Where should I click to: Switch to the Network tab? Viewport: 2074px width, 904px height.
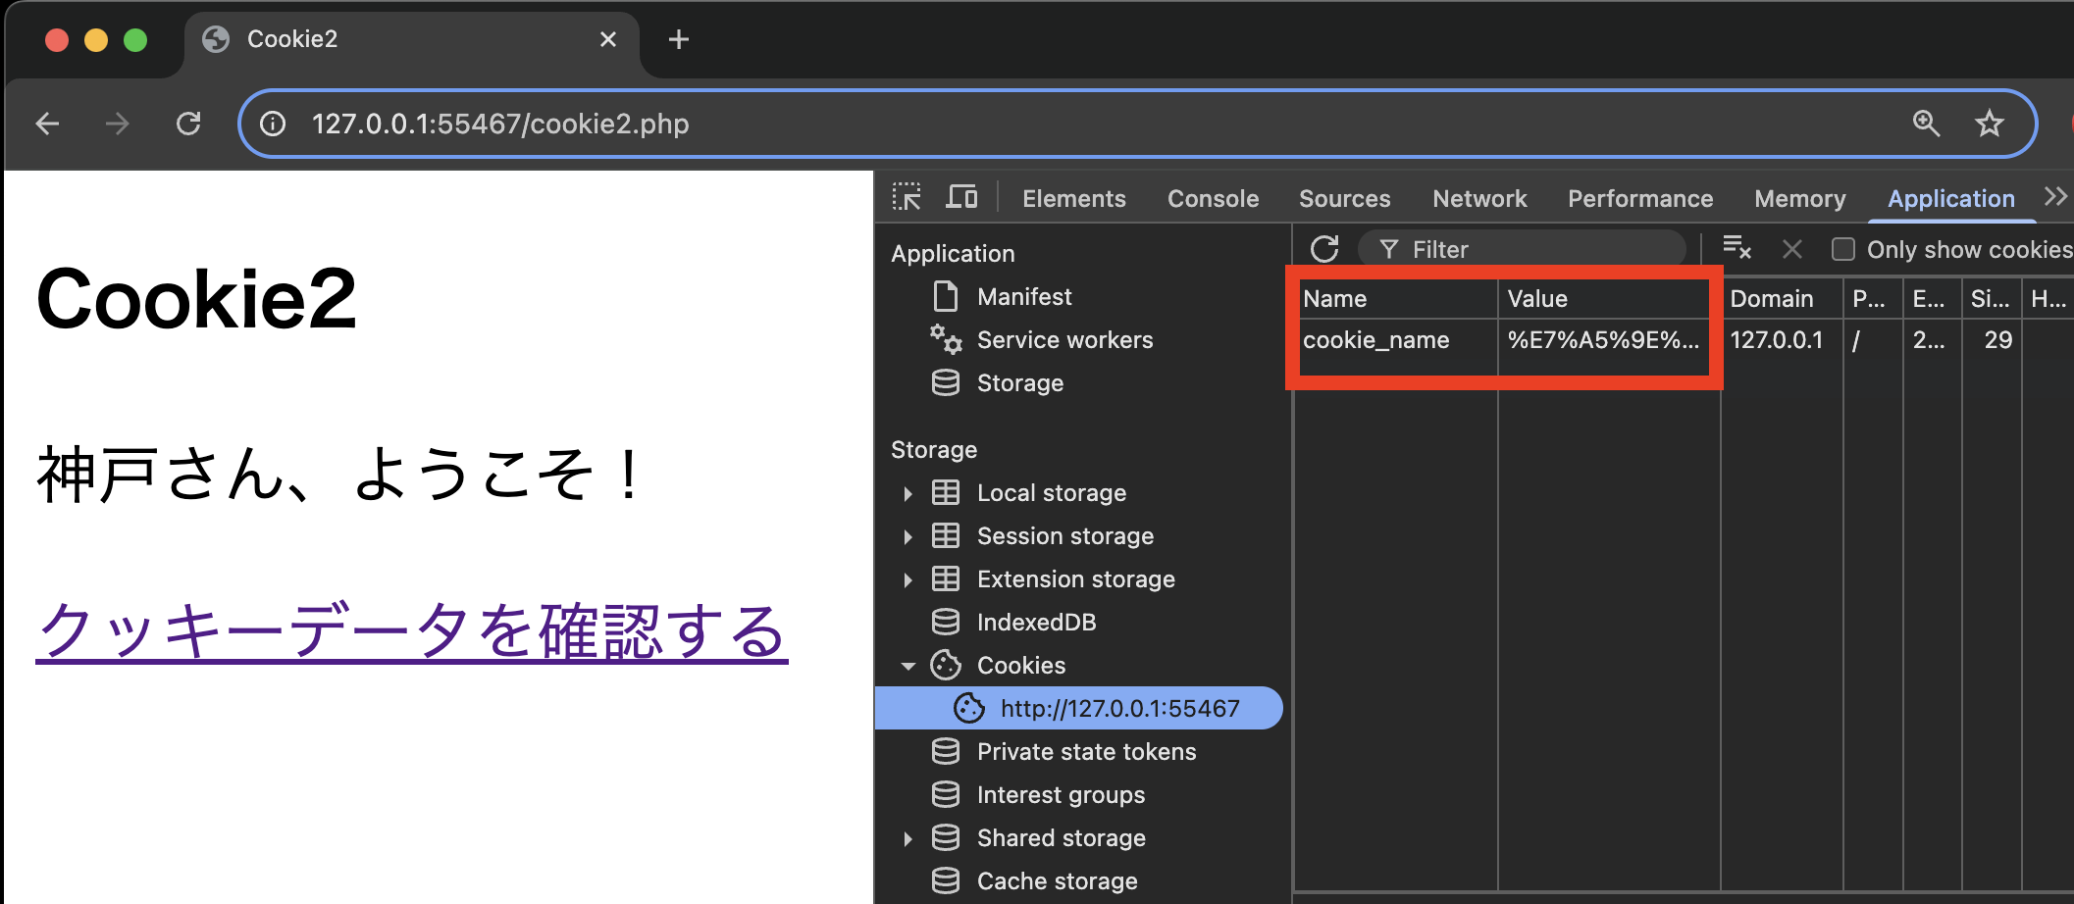point(1479,198)
